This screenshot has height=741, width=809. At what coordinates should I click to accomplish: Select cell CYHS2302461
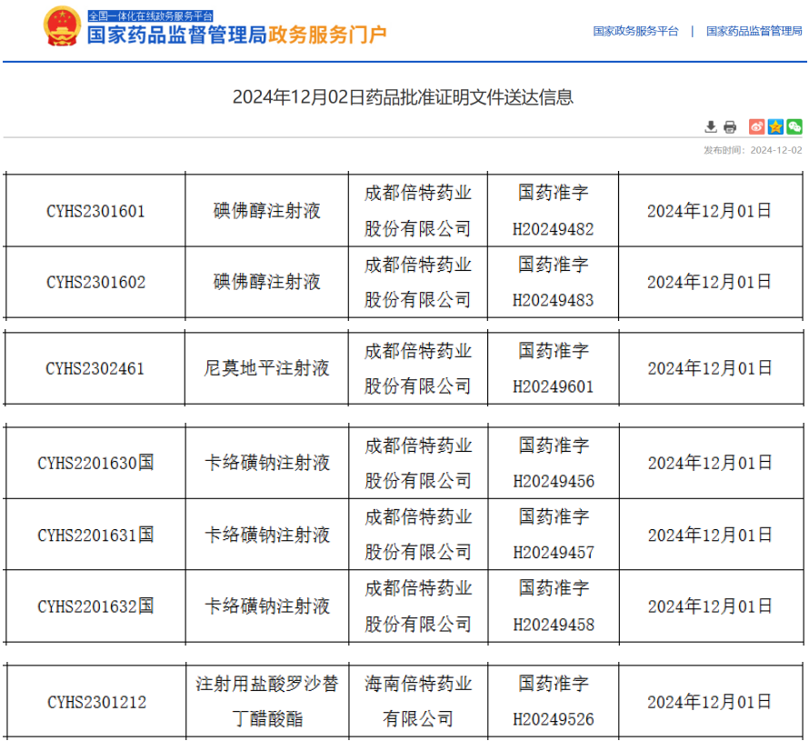pos(95,369)
